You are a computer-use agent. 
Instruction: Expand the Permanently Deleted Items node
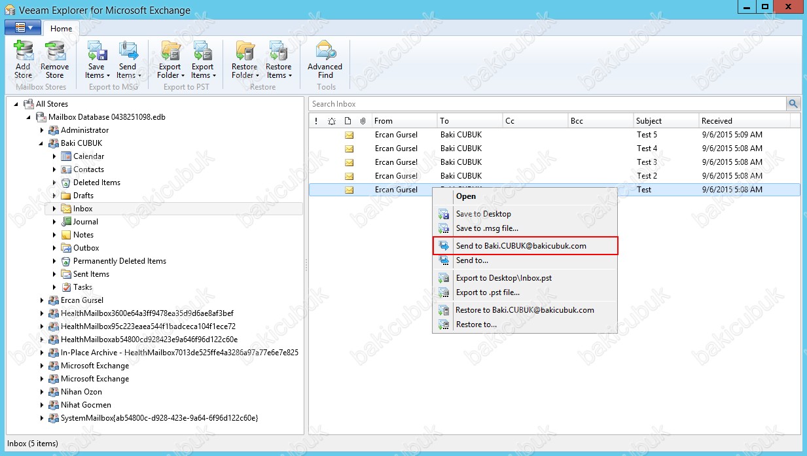pyautogui.click(x=54, y=261)
